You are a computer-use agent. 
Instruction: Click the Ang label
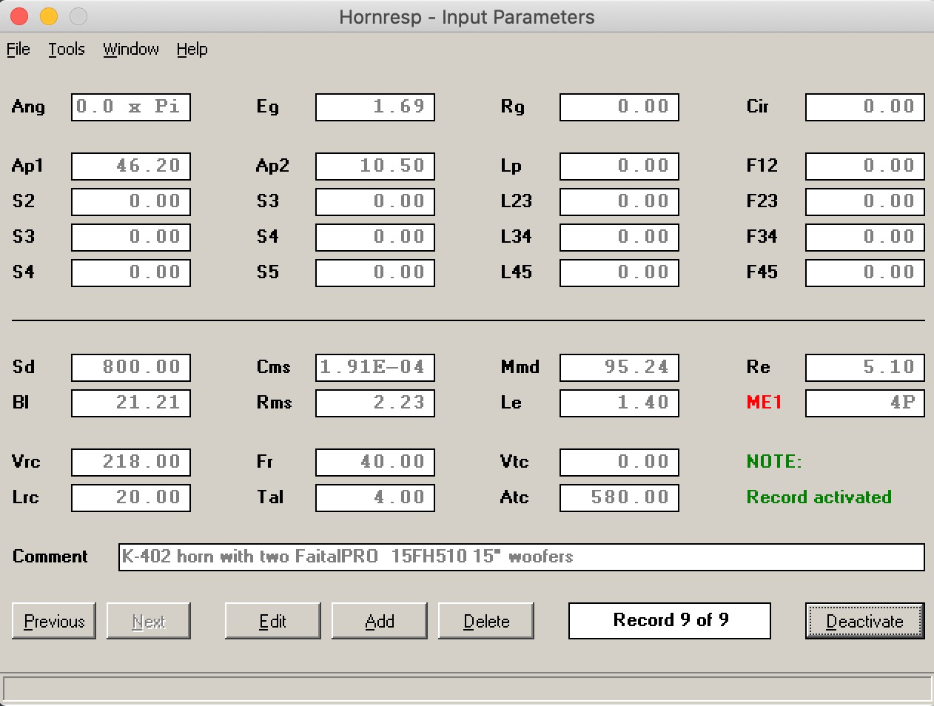click(28, 107)
